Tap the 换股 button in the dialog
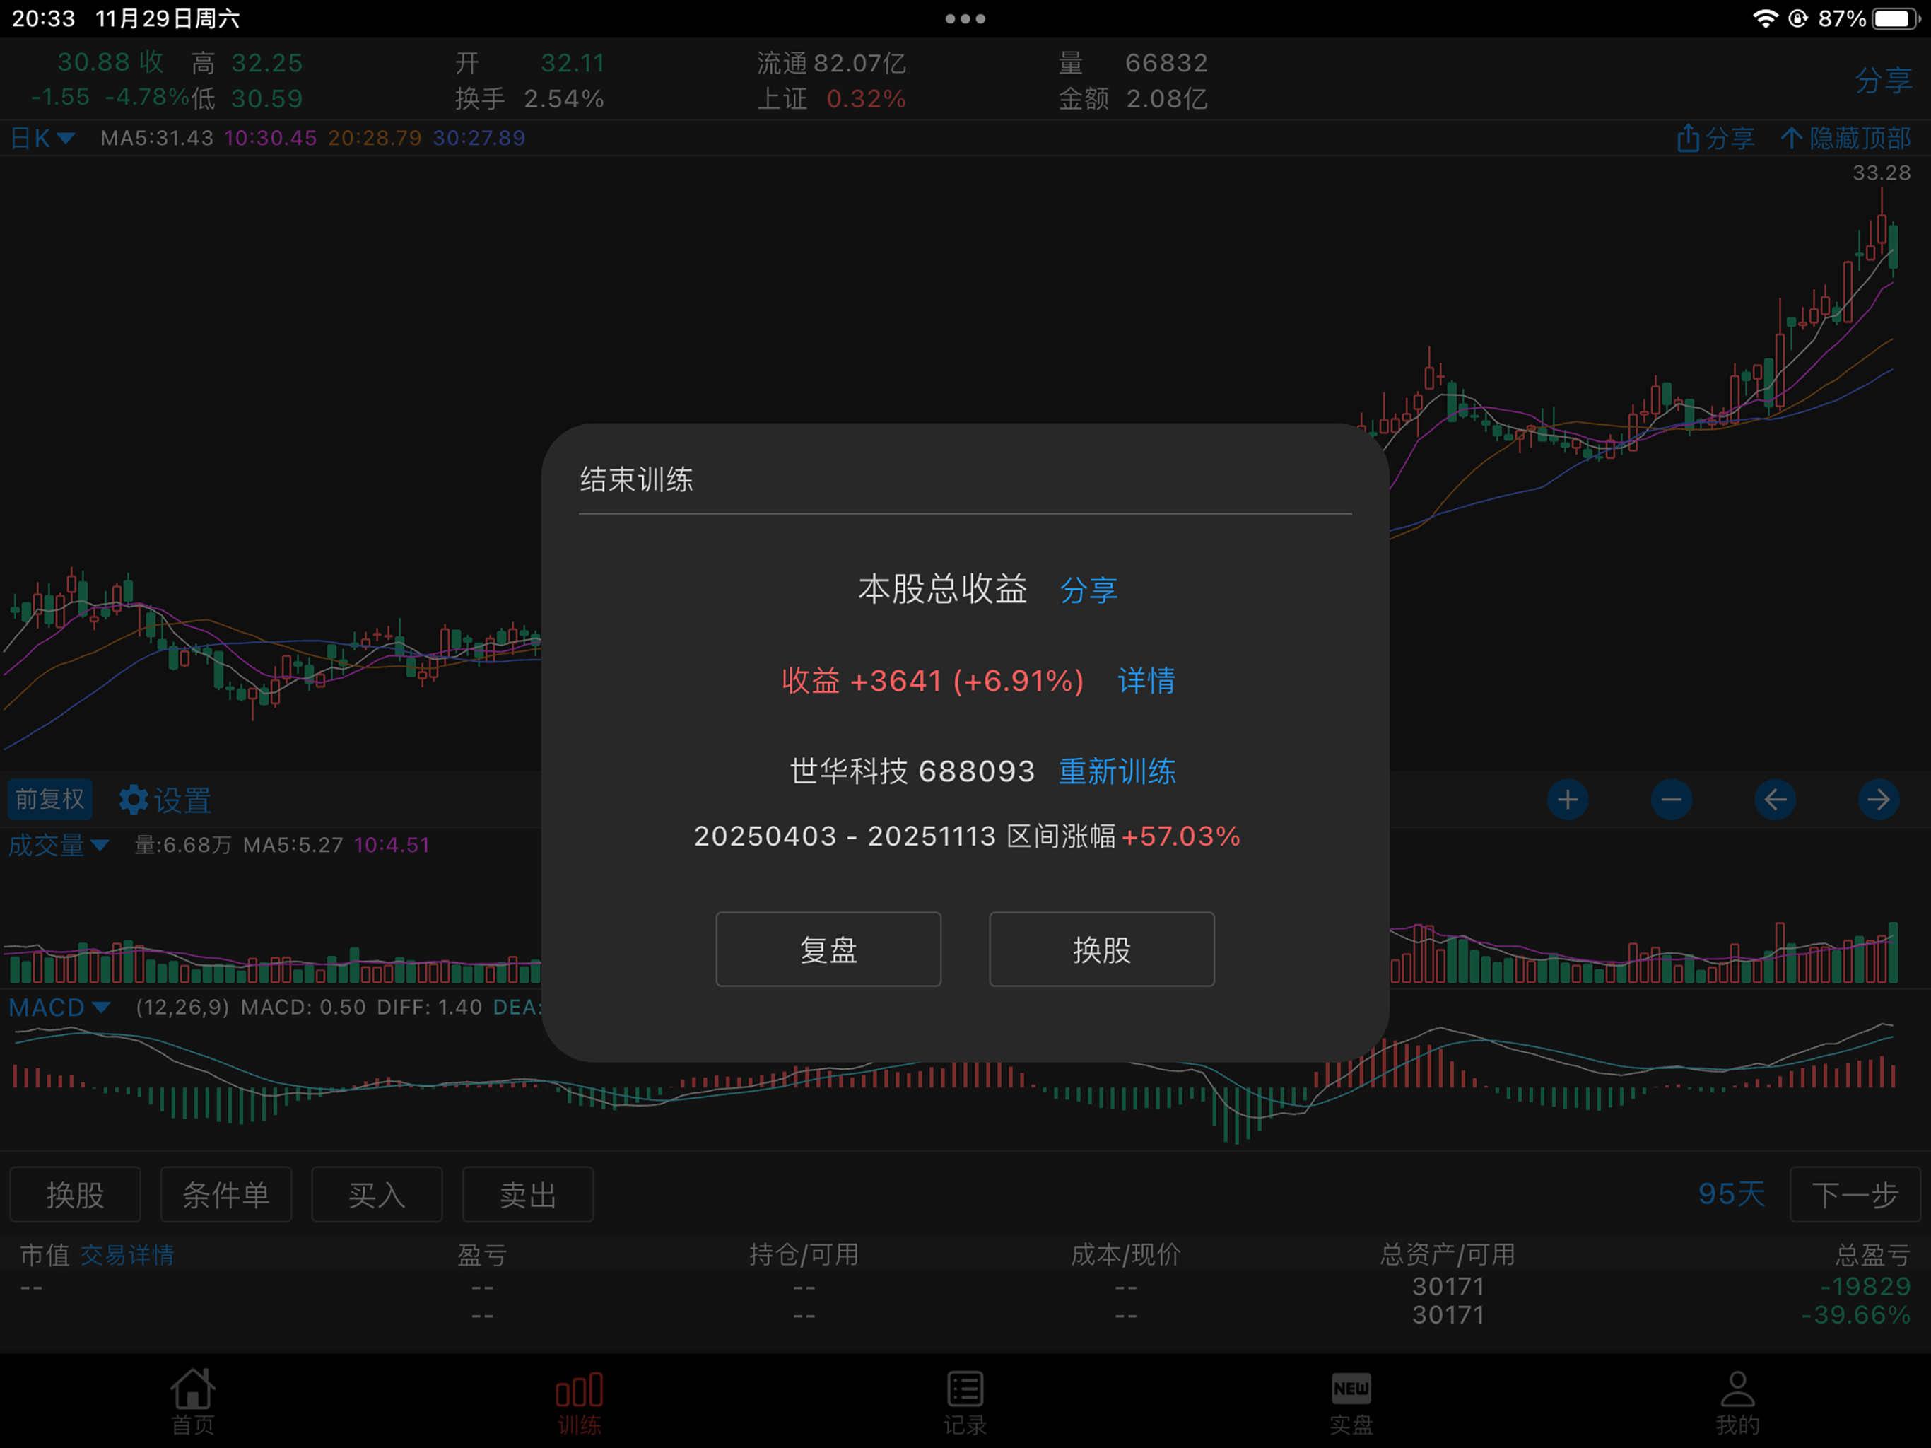 point(1102,950)
